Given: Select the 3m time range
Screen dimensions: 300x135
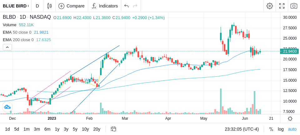Looking at the screenshot, I should point(37,129).
